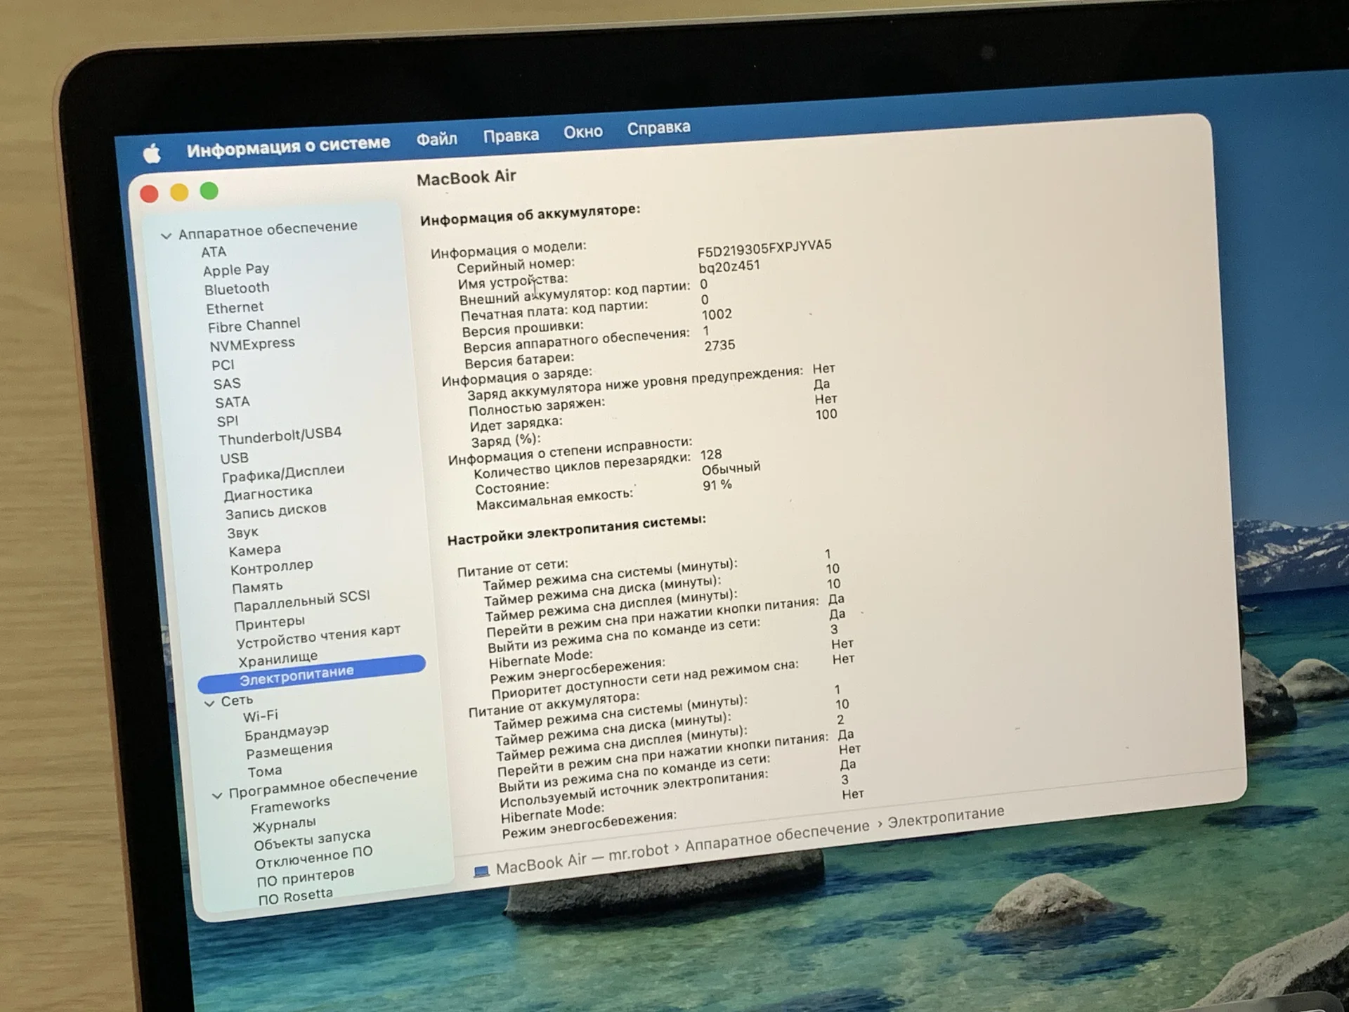Viewport: 1349px width, 1012px height.
Task: Click MacBook Air — mr.robot in path bar
Action: click(582, 858)
